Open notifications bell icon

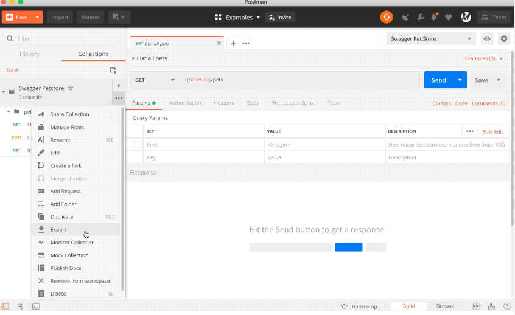point(434,17)
